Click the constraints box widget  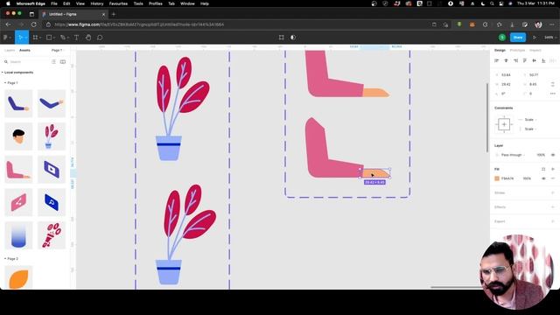coord(504,124)
